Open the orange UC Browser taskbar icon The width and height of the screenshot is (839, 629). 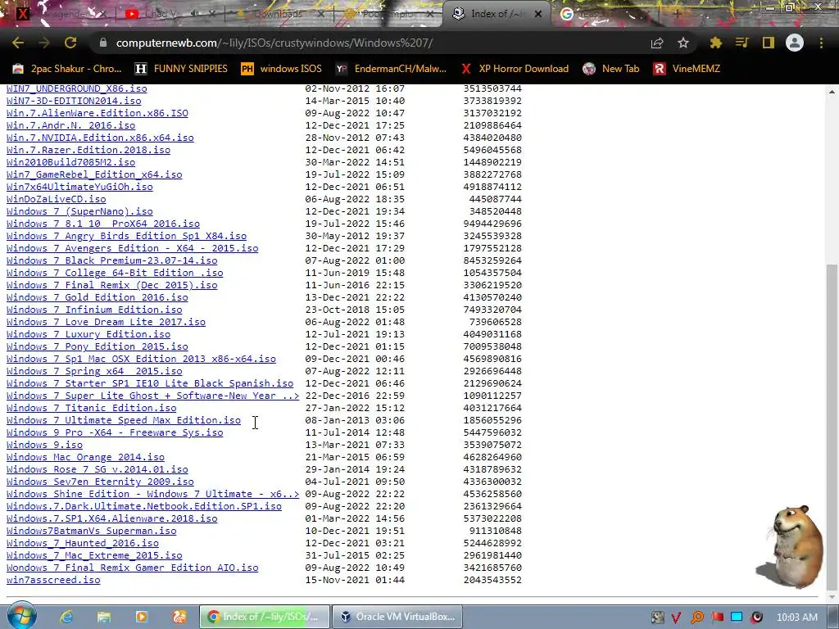[x=179, y=617]
